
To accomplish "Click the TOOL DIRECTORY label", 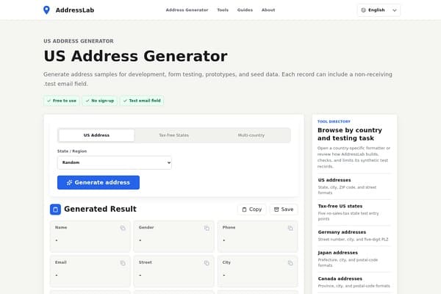I will [334, 121].
